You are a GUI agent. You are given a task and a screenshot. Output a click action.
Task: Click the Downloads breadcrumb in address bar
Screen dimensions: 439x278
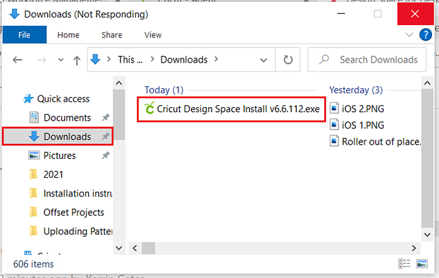pyautogui.click(x=184, y=59)
